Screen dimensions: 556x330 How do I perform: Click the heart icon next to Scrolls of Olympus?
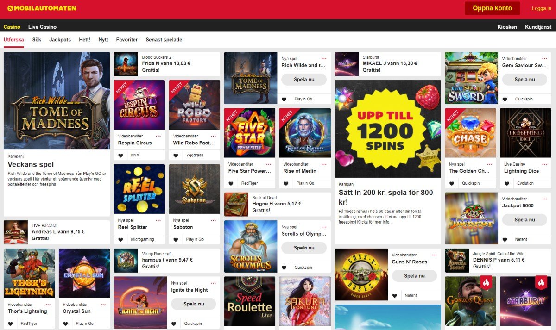coord(284,268)
